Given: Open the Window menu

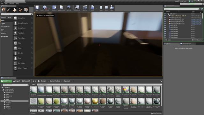Looking at the screenshot, I should tap(12, 4).
